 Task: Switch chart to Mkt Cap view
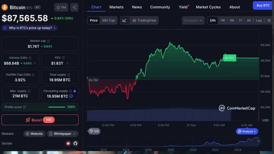point(109,21)
